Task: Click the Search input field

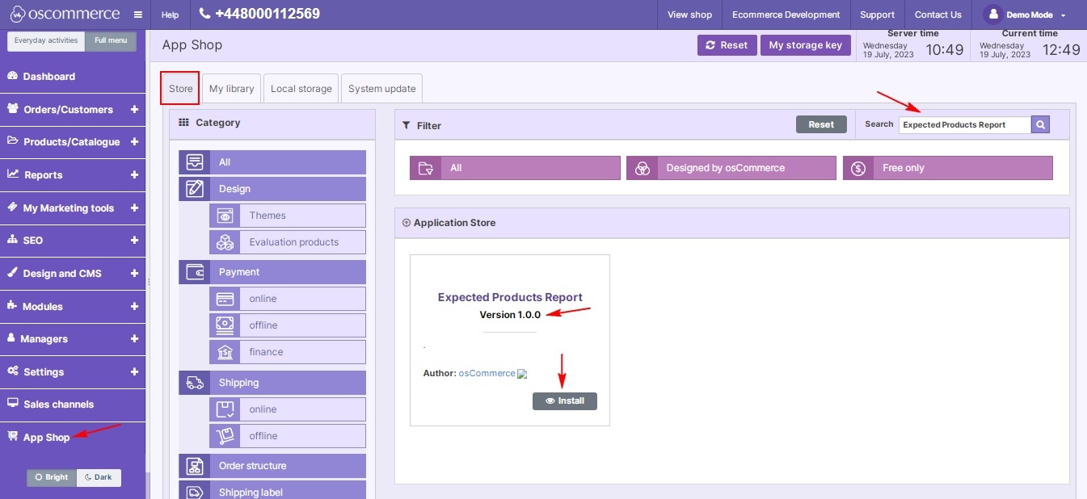Action: (965, 124)
